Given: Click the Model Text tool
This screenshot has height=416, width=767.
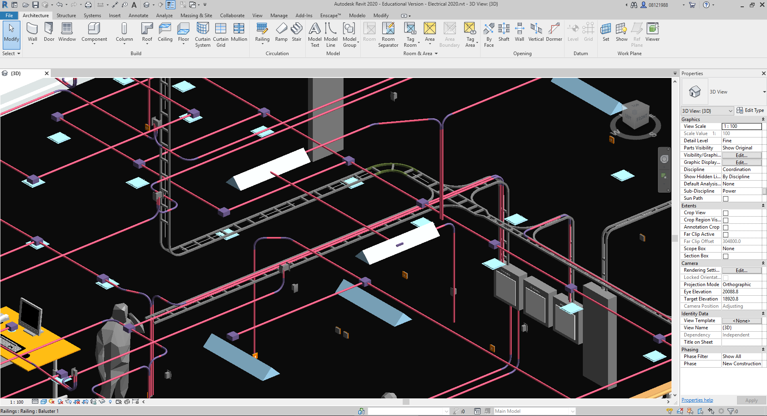Looking at the screenshot, I should pyautogui.click(x=315, y=34).
